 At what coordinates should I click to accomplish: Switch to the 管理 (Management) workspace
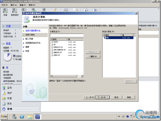20,109
